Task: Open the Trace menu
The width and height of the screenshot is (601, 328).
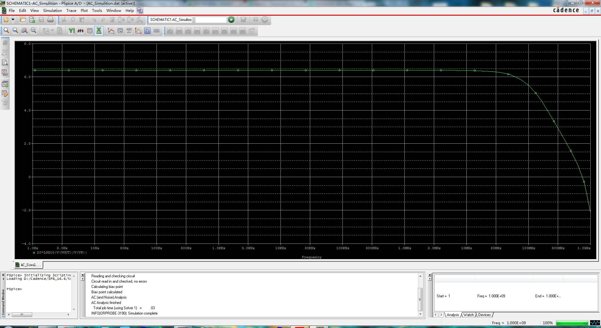Action: click(x=71, y=11)
